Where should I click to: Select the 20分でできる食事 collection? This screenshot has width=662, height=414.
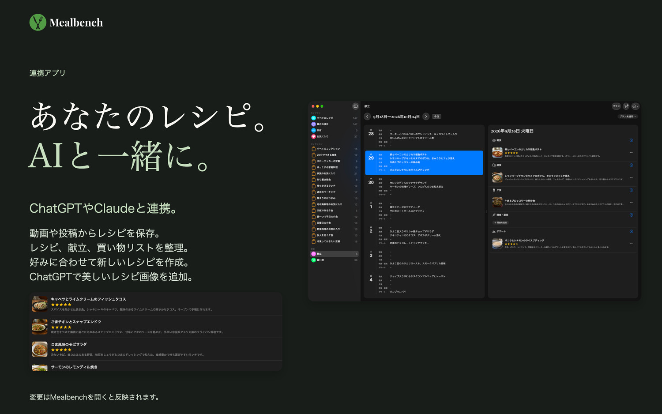pyautogui.click(x=335, y=155)
